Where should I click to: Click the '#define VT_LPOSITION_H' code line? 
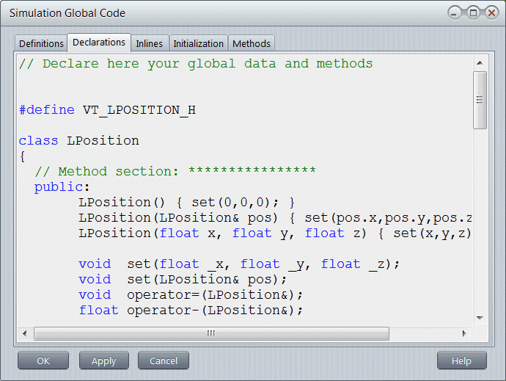[108, 110]
